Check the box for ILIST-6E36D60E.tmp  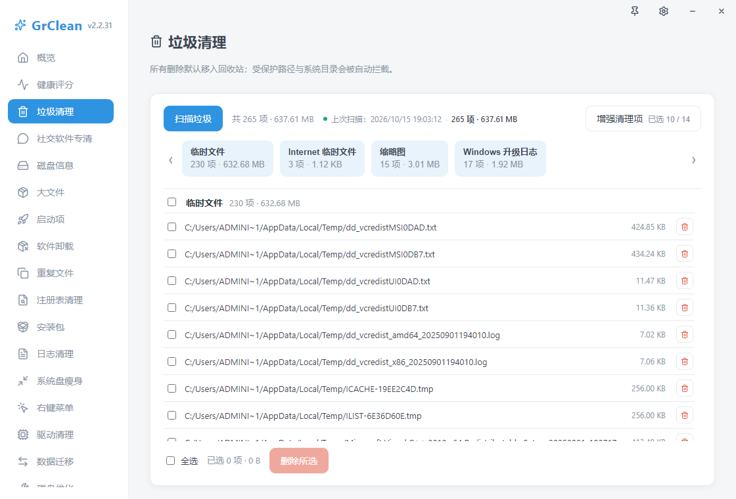pyautogui.click(x=172, y=416)
